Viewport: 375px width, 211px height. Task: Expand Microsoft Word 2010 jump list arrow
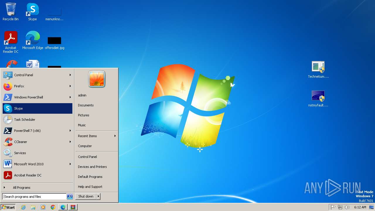tap(70, 164)
